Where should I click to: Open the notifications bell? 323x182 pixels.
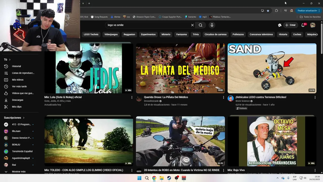click(304, 25)
